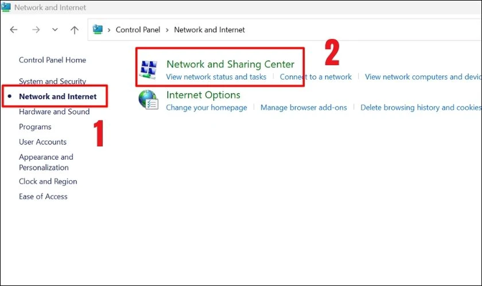Go to Control Panel Home
482x286 pixels.
point(52,60)
